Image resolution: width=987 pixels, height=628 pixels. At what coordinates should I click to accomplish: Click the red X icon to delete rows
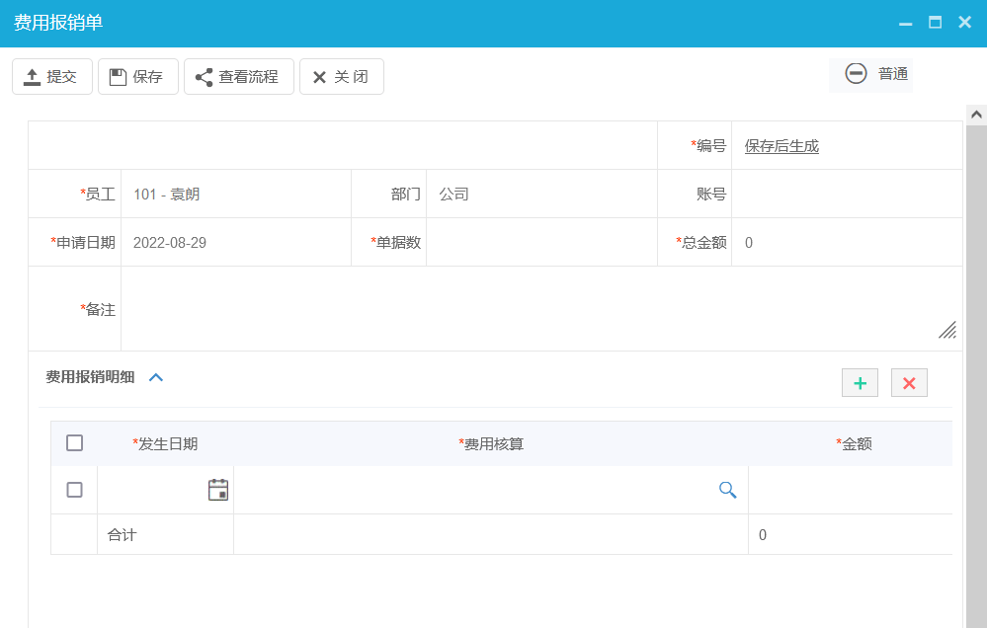[908, 382]
